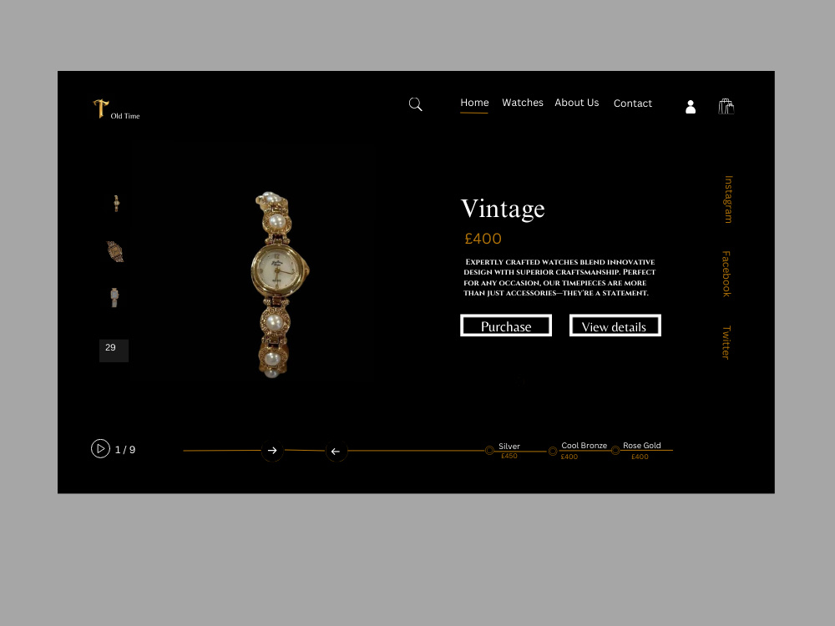
Task: Select the Silver color option circle
Action: (489, 451)
